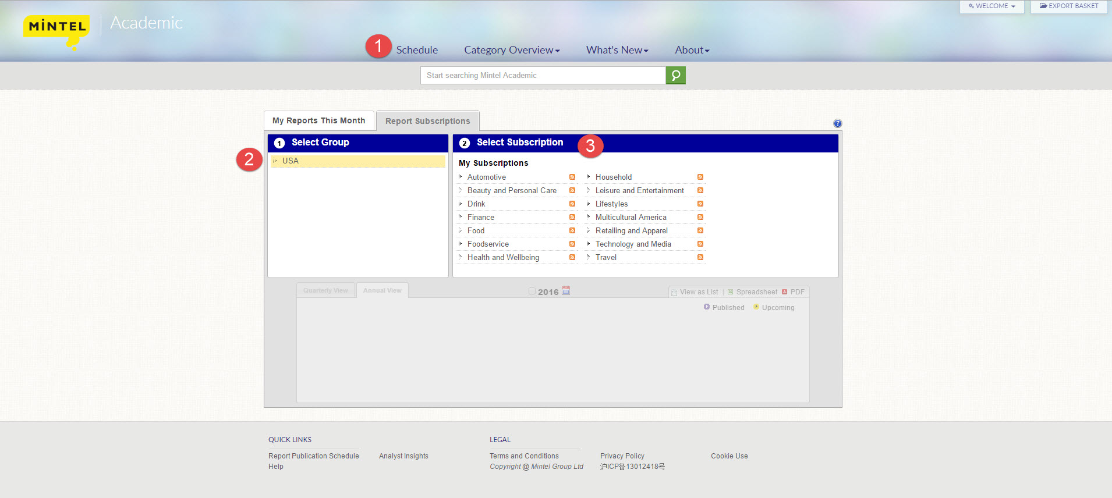Screen dimensions: 1112x498
Task: Click RSS feed icon for Multicultural America
Action: [x=700, y=217]
